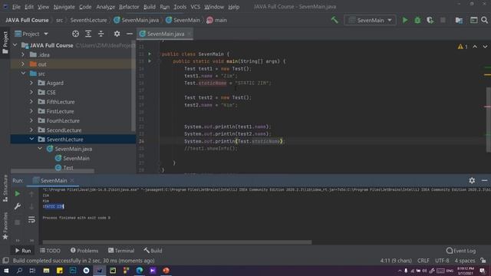Screen dimensions: 491x276
Task: Open SevenMain run configuration dropdown
Action: tap(370, 20)
